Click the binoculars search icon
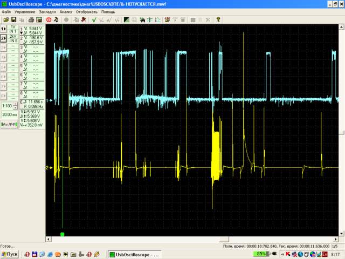Viewport: 345px width, 259px height. click(x=142, y=20)
